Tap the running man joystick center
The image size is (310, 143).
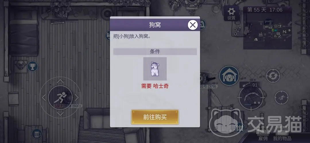(x=60, y=97)
